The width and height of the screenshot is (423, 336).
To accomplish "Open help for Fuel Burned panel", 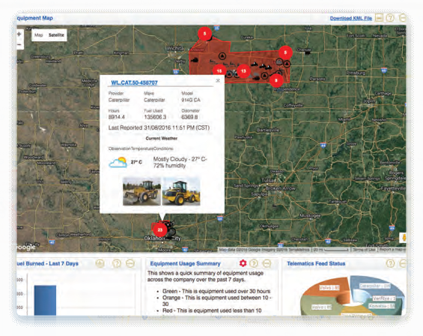I will pos(117,263).
